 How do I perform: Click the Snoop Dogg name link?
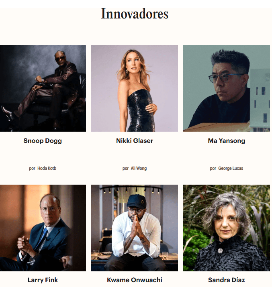pyautogui.click(x=43, y=141)
